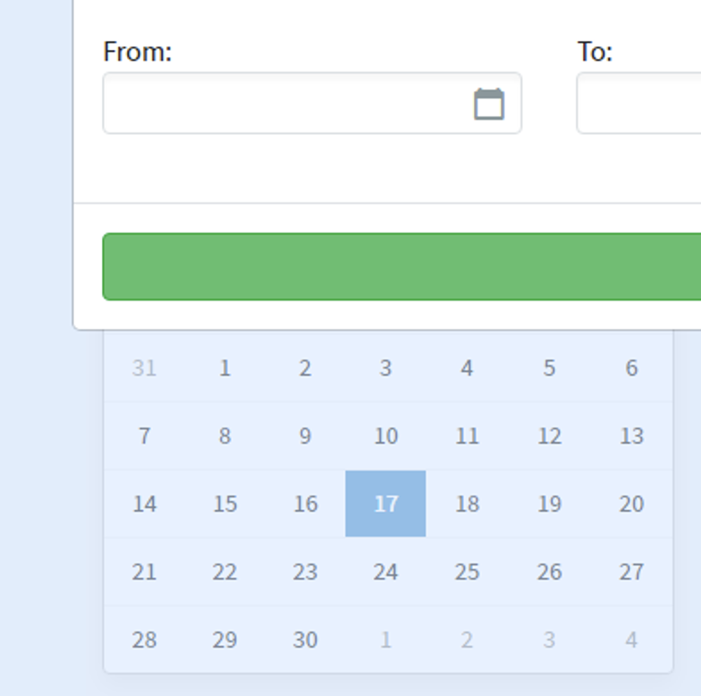Click the To date input field
This screenshot has width=701, height=696.
pos(638,104)
